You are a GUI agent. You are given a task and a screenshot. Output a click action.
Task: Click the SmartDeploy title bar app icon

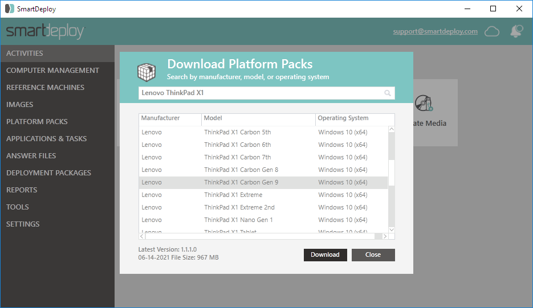point(10,9)
